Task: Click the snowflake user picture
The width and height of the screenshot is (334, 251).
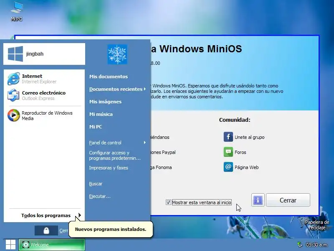Action: pos(117,54)
